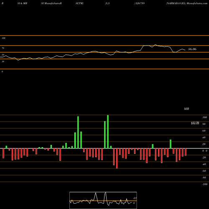Click the '(5,5' parameter text
Screen dimensions: 209x209
tap(107, 3)
